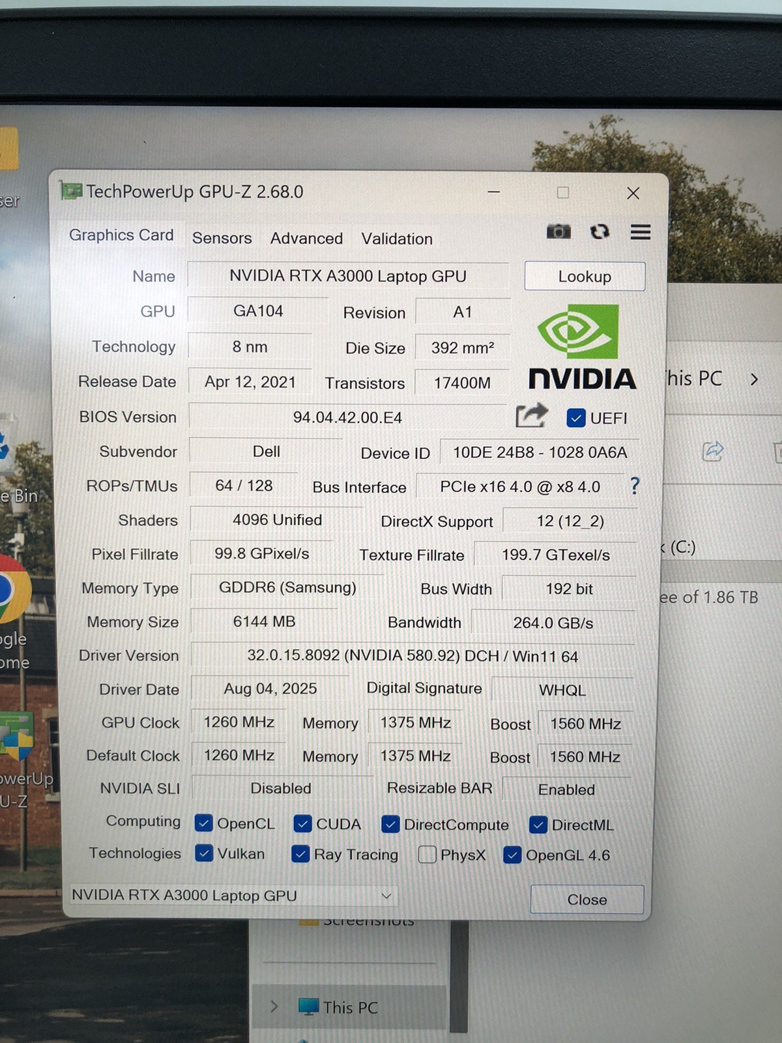This screenshot has width=782, height=1043.
Task: Toggle the DirectCompute checkbox
Action: coord(390,825)
